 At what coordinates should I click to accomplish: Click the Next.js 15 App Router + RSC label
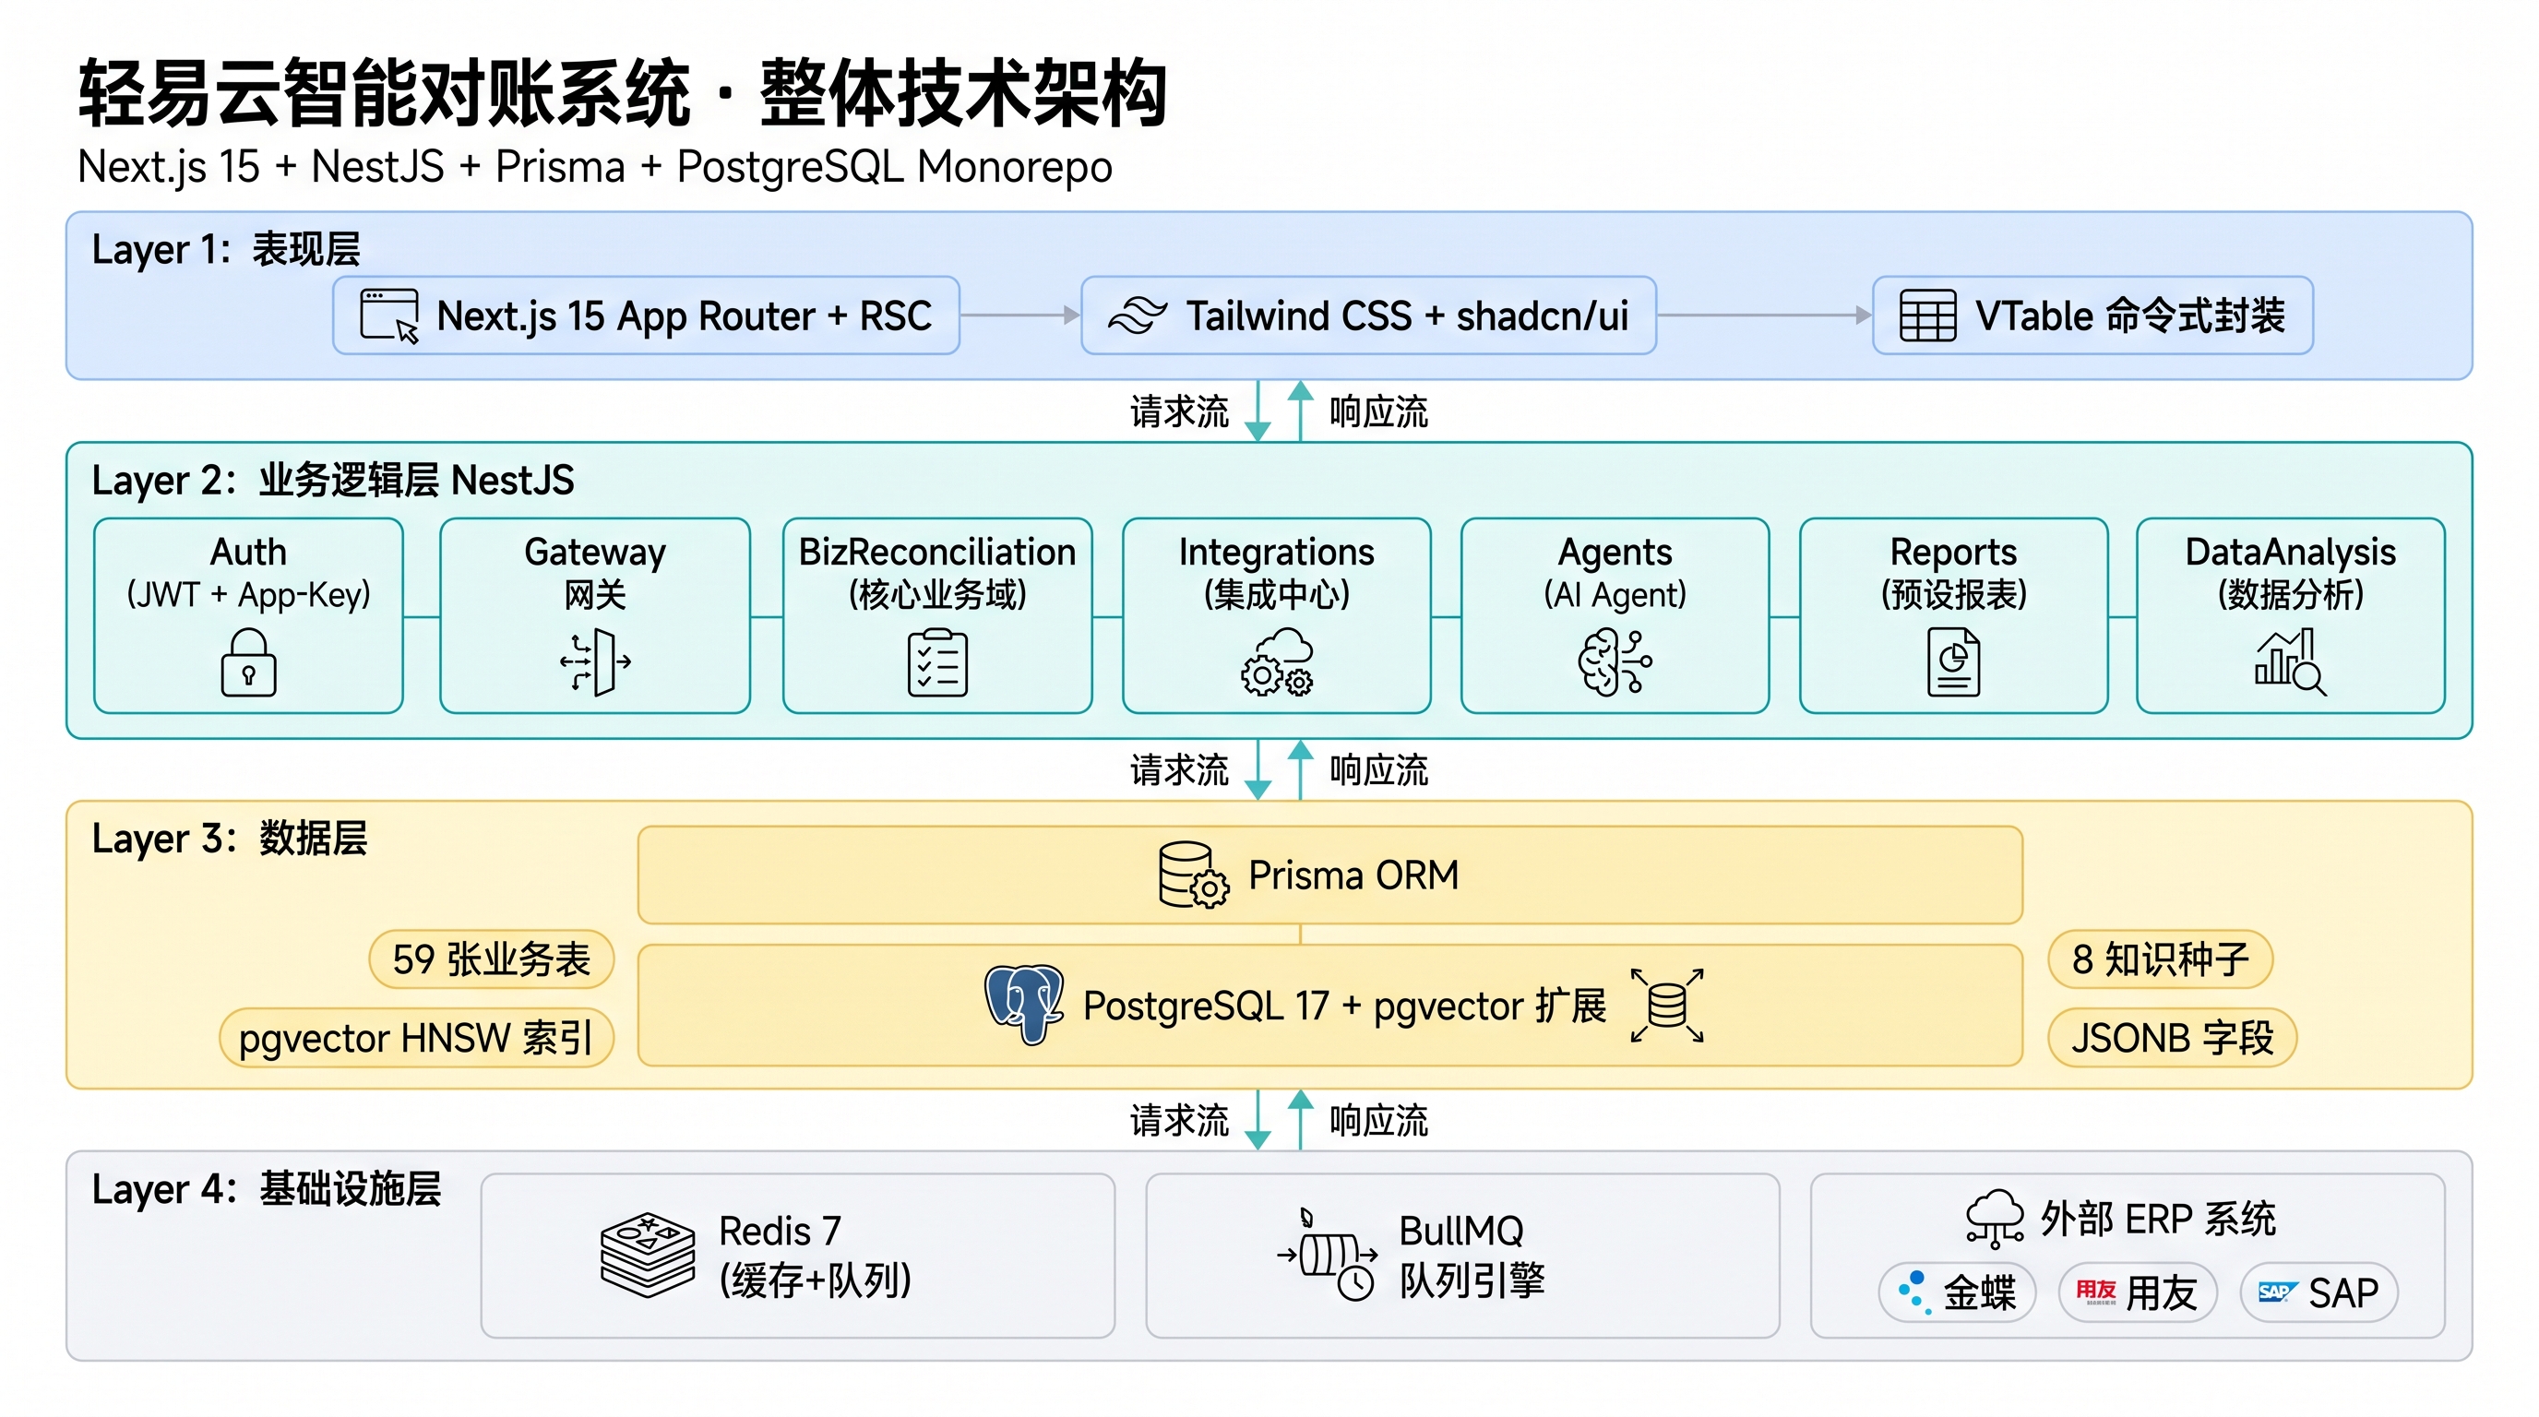pos(684,316)
